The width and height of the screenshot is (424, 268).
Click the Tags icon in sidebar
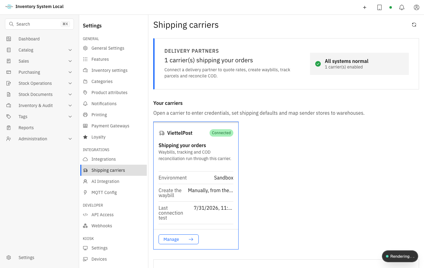coord(9,117)
